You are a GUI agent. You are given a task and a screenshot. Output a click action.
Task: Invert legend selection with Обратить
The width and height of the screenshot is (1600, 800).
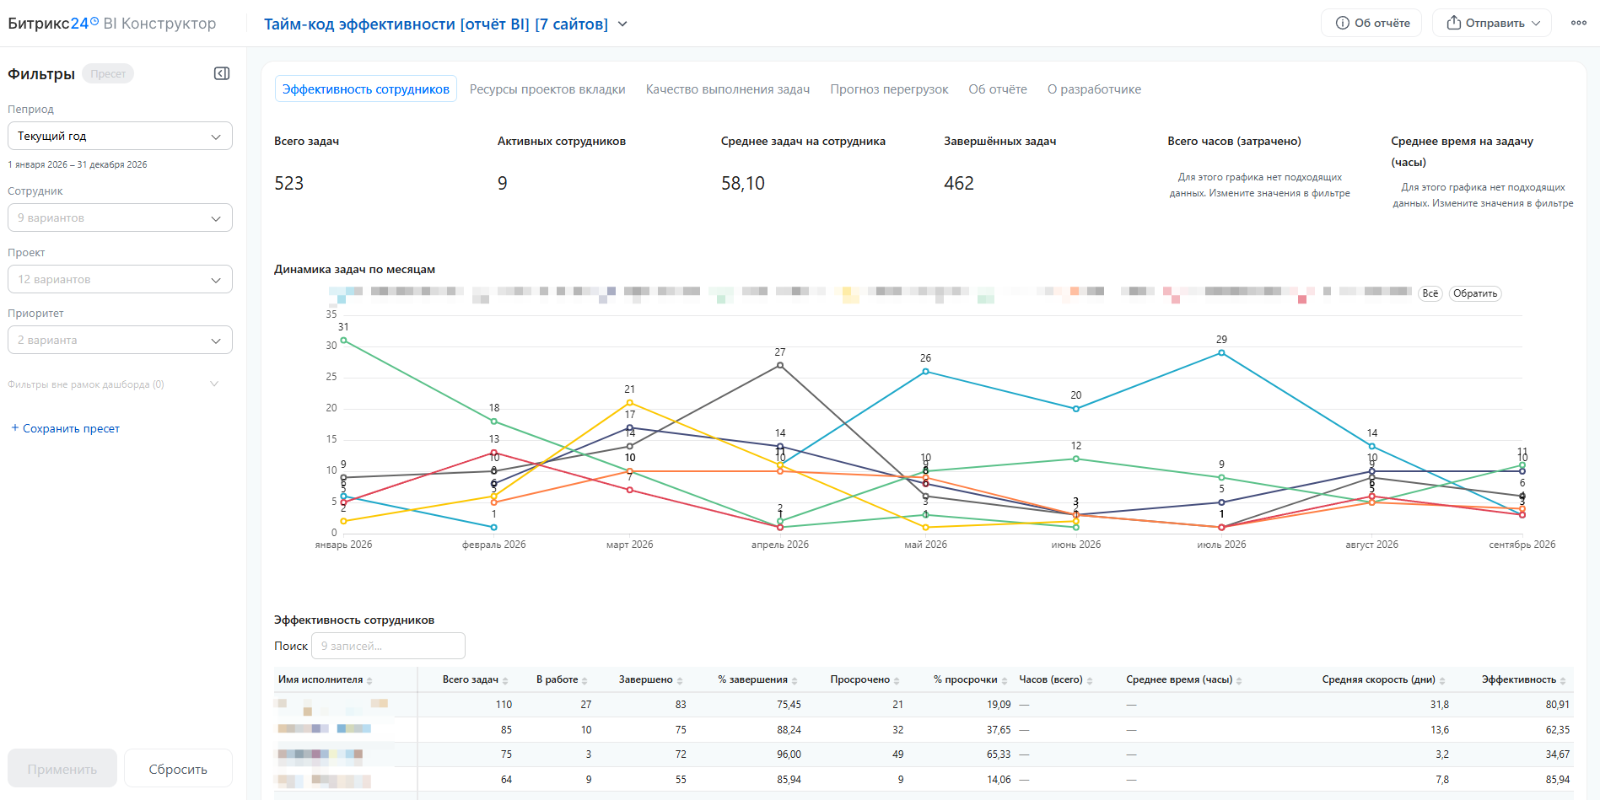[1475, 293]
